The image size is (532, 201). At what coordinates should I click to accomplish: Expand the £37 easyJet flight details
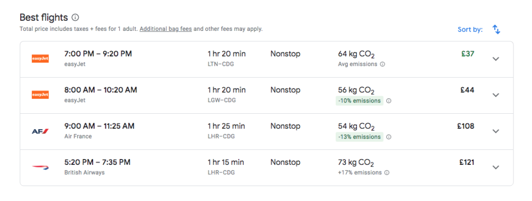[496, 59]
